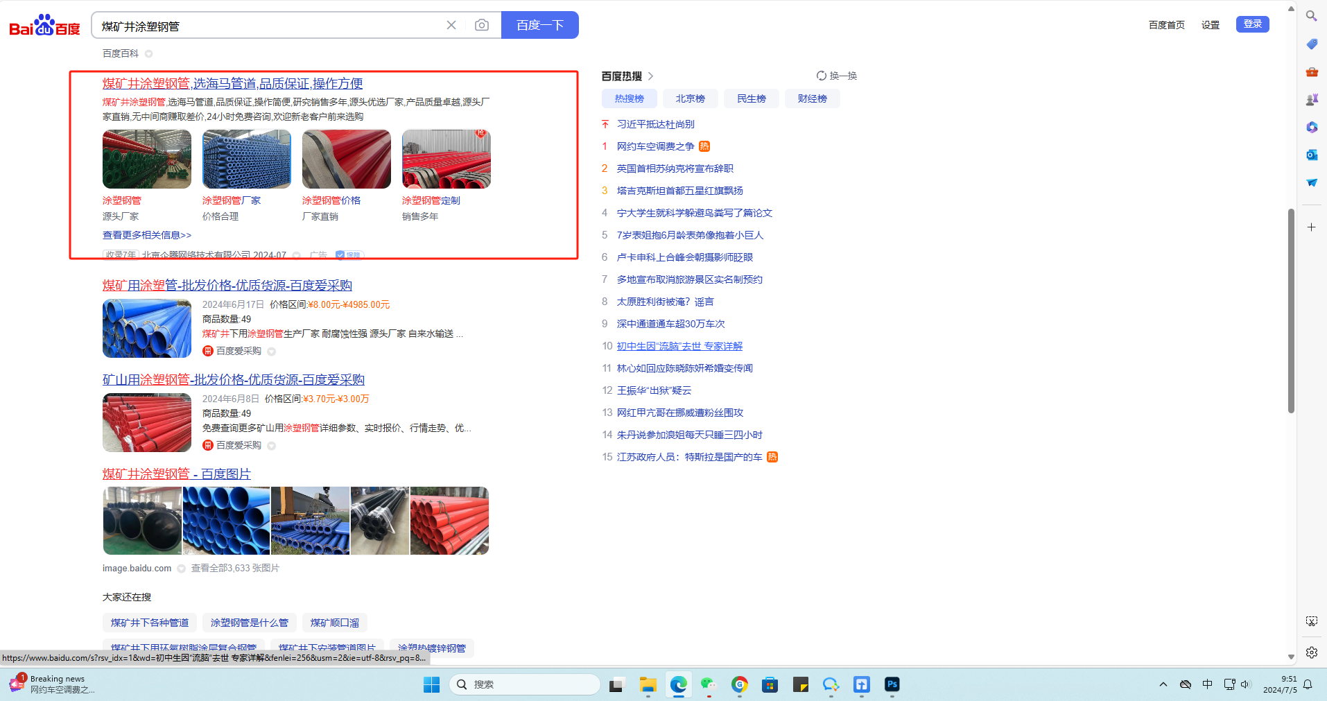Open the red pipe thumbnail above 涂塑钢管价格

click(347, 159)
